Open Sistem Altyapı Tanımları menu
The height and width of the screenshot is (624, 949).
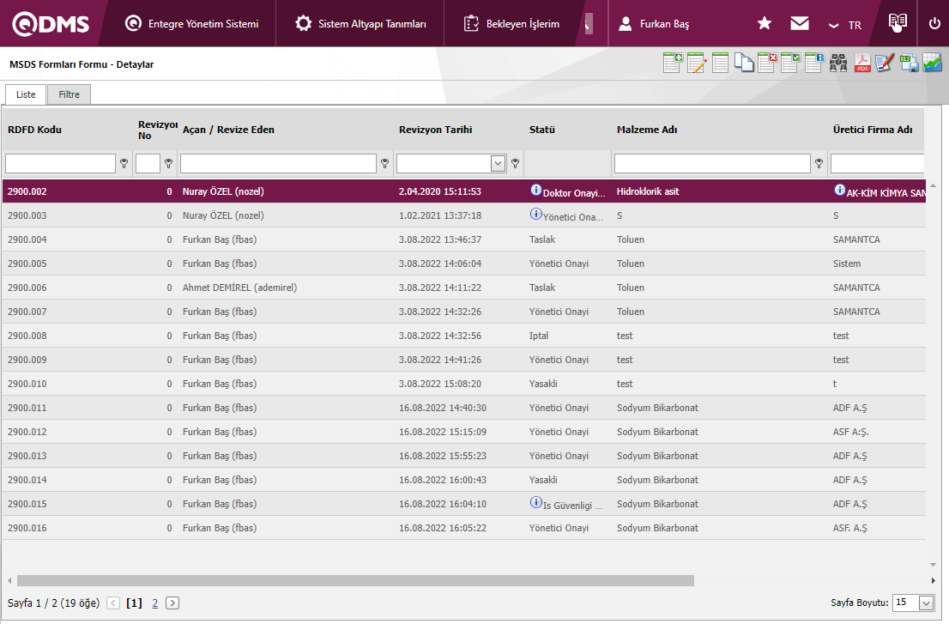(360, 24)
